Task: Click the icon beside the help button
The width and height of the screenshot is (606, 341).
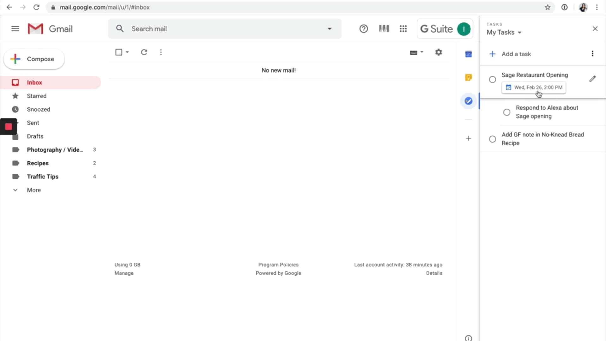Action: click(384, 29)
